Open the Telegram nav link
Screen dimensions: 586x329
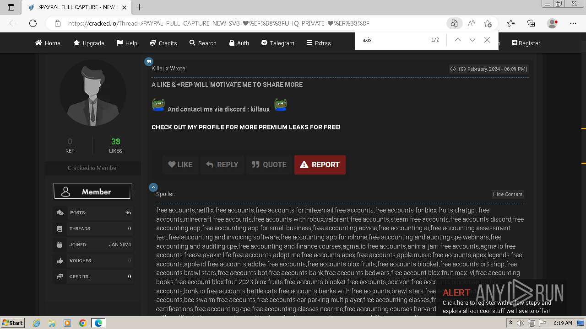click(x=278, y=43)
